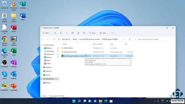The width and height of the screenshot is (185, 104).
Task: Select Documents in Quick access
Action: click(50, 54)
